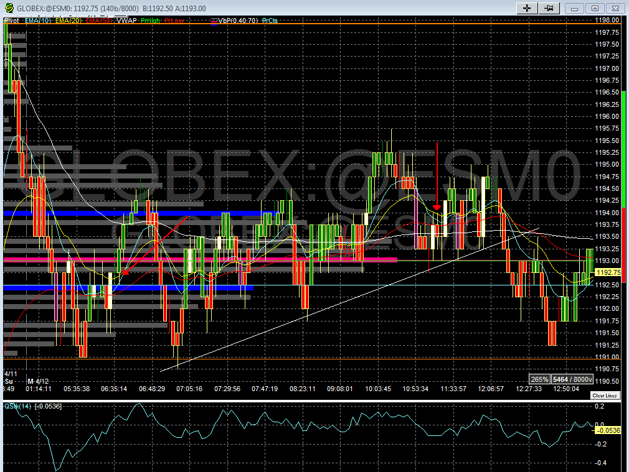Click the 1190.50 price axis label
This screenshot has width=629, height=472.
pos(607,381)
